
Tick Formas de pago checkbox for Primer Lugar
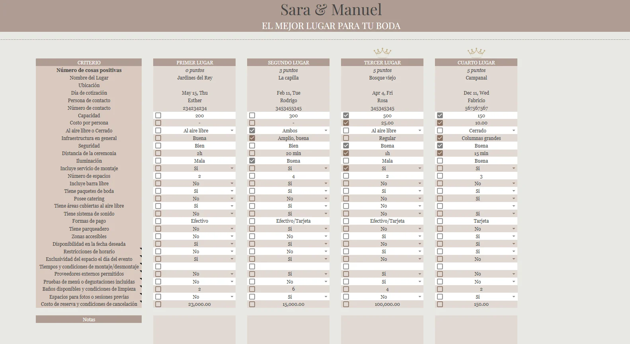pyautogui.click(x=158, y=221)
